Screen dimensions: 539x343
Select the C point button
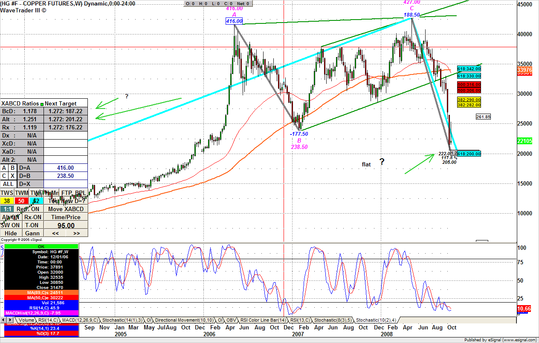click(x=4, y=176)
